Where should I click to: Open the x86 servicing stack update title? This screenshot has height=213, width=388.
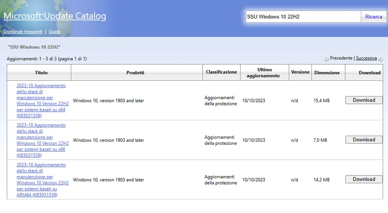(x=42, y=140)
